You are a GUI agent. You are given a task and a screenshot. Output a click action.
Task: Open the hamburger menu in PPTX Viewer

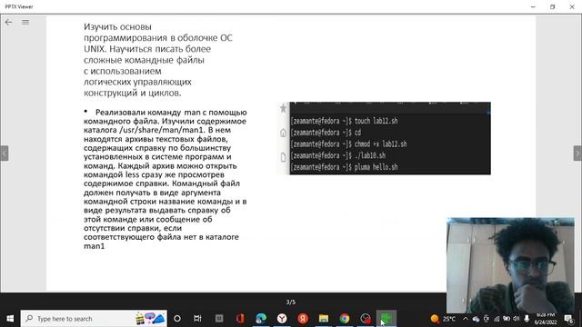pyautogui.click(x=25, y=22)
